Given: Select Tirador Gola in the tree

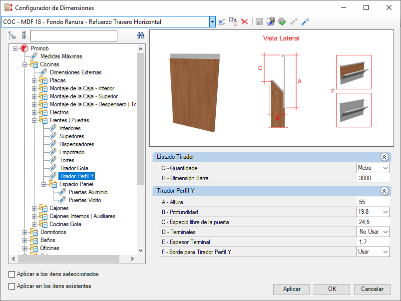Looking at the screenshot, I should (73, 168).
